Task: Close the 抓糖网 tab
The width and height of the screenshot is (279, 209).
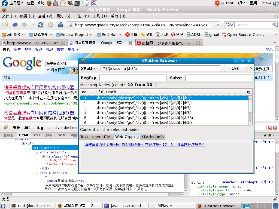Action: coord(198,43)
